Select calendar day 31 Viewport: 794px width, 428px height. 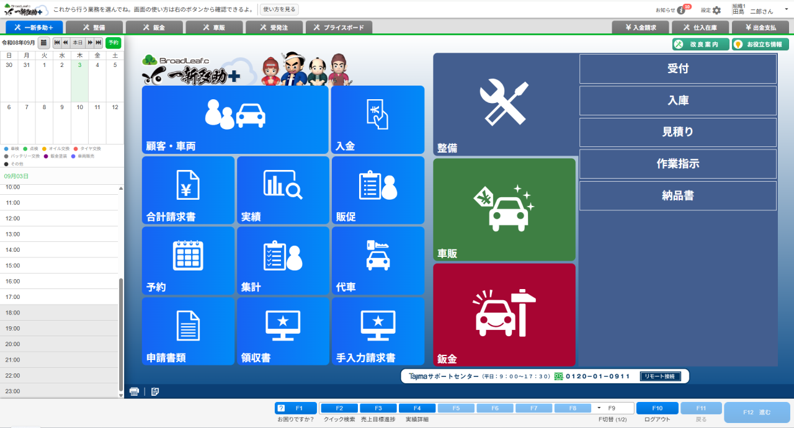27,81
